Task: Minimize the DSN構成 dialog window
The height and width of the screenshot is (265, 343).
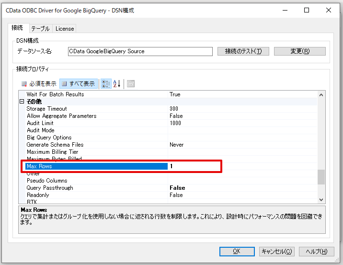Action: coord(285,10)
